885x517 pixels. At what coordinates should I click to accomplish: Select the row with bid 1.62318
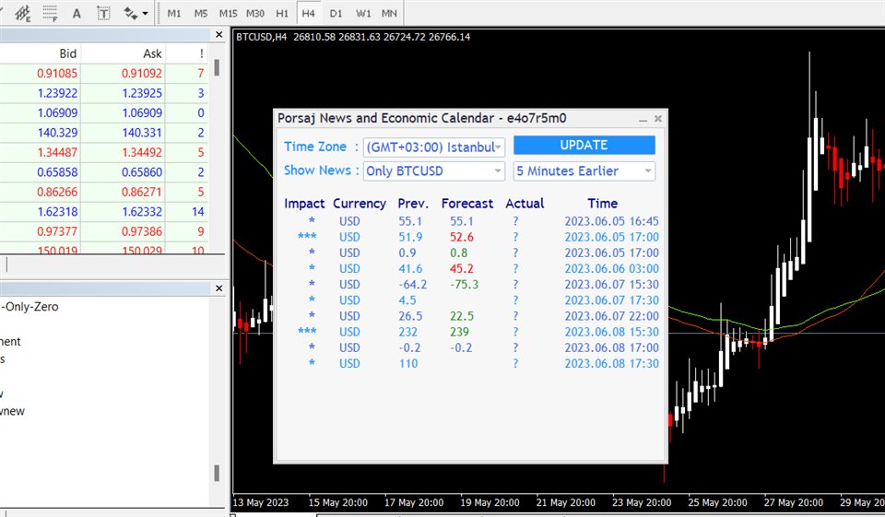(x=104, y=212)
